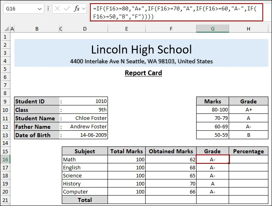Select Math obtained marks 62
The height and width of the screenshot is (206, 272).
[x=171, y=159]
